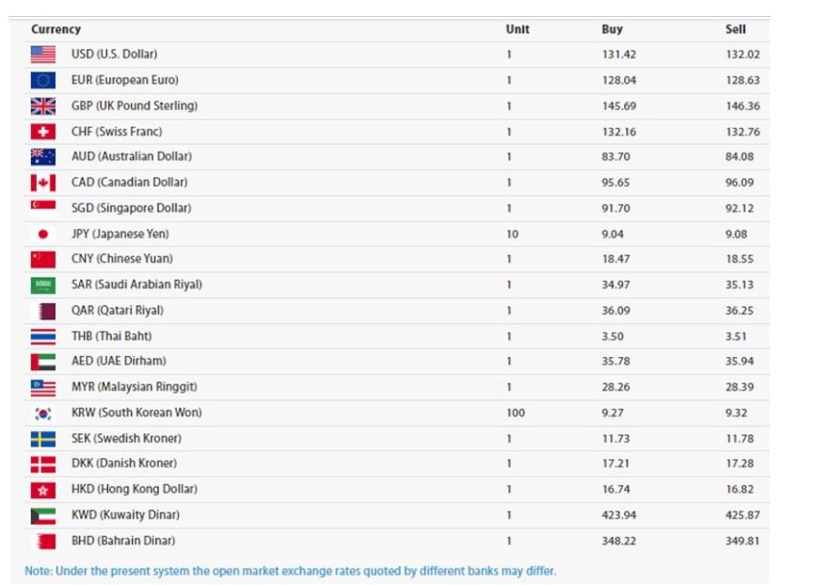Click the Canadian maple leaf flag icon
The image size is (818, 585).
(x=43, y=183)
